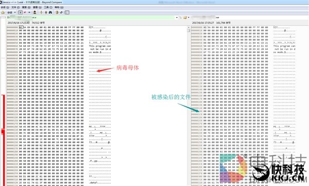Select right timestamp "2017/6/16 17:35:27"
309x186 pixels.
[x=203, y=23]
